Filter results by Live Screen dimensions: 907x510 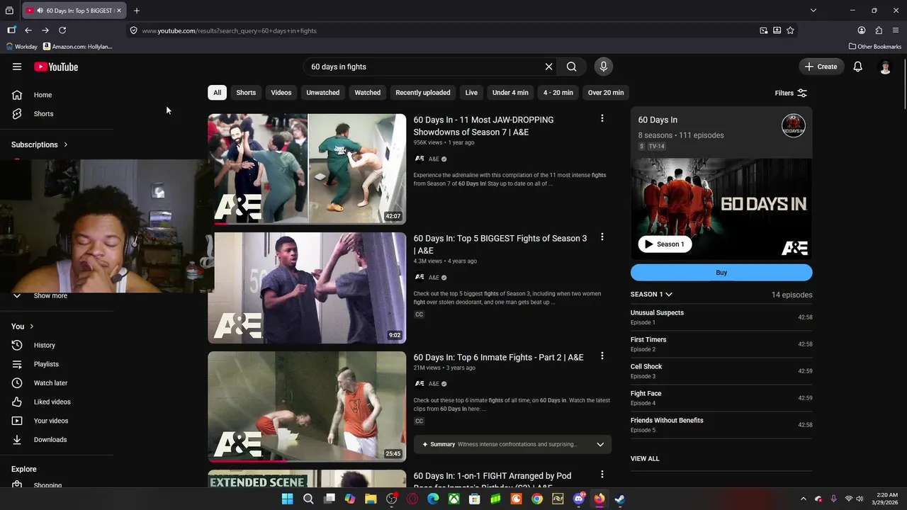pyautogui.click(x=471, y=93)
